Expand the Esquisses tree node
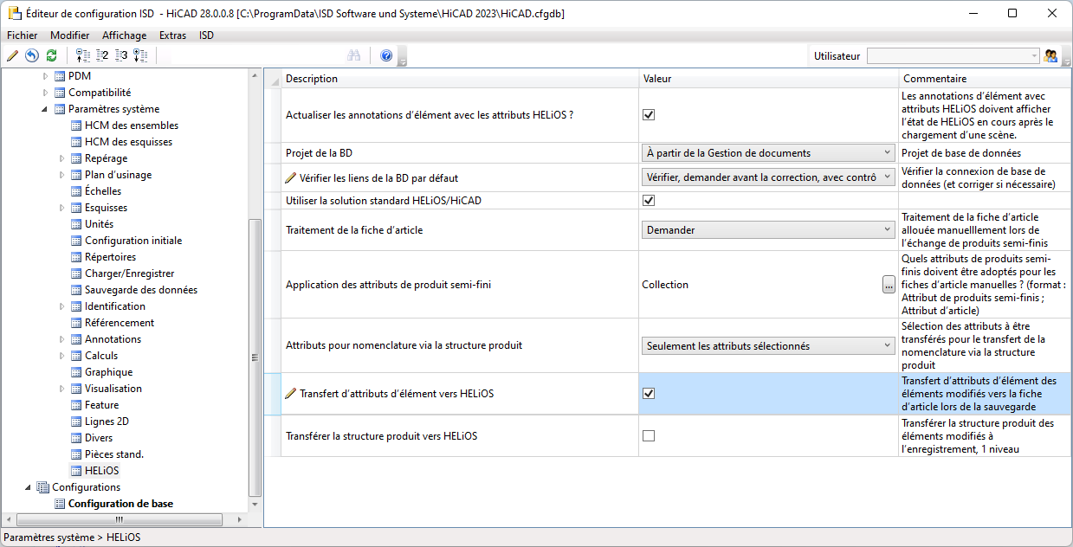The height and width of the screenshot is (547, 1073). click(62, 208)
